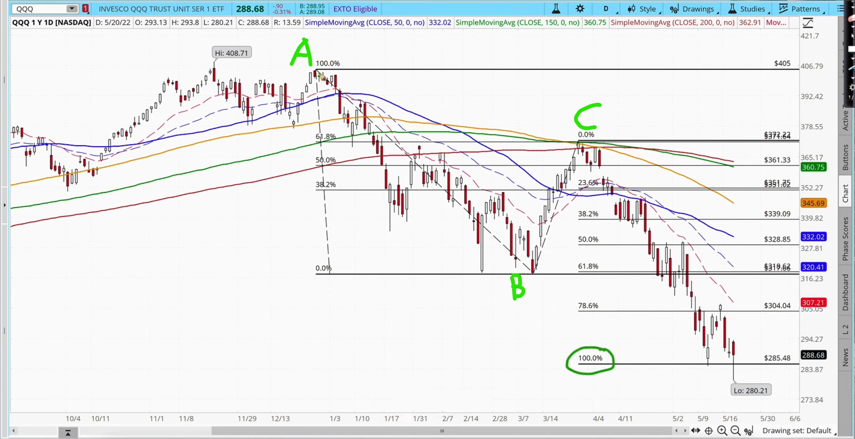855x439 pixels.
Task: Toggle the price-axis log scale curve icon
Action: (x=808, y=23)
